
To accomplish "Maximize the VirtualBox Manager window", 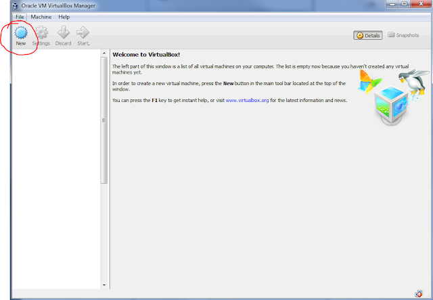I will tap(405, 4).
